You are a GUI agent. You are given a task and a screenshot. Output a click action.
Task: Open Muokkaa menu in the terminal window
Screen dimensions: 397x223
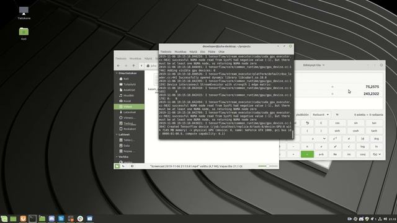click(x=181, y=51)
